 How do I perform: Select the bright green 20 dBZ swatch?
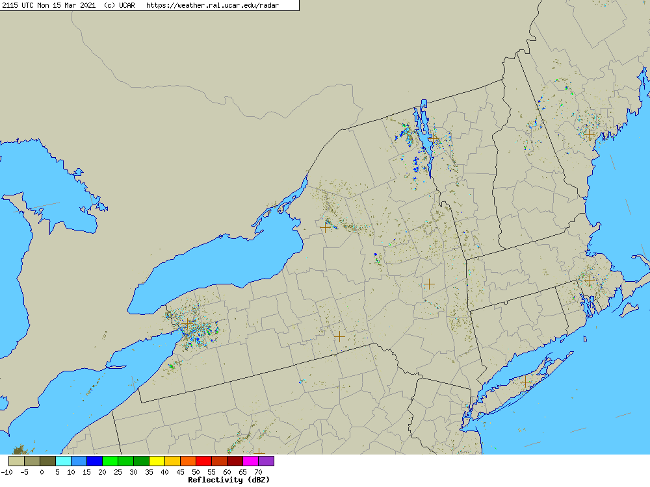(110, 461)
